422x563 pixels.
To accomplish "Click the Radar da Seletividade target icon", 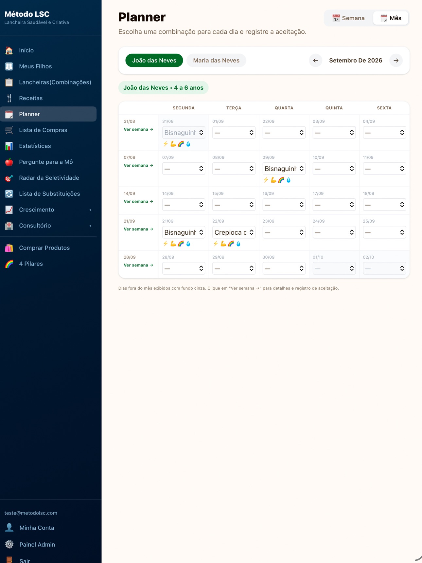I will coord(9,178).
